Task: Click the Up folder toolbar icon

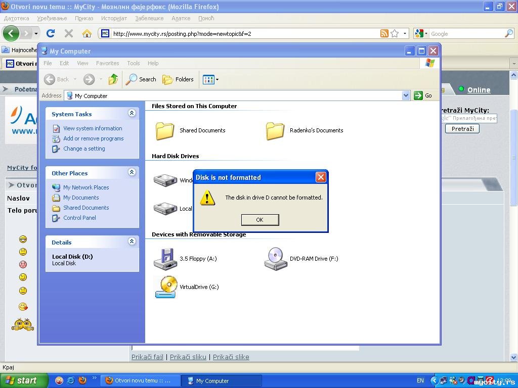Action: click(113, 79)
